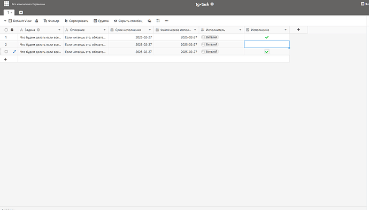
Task: Select the Описание cell in row three
Action: (86, 51)
